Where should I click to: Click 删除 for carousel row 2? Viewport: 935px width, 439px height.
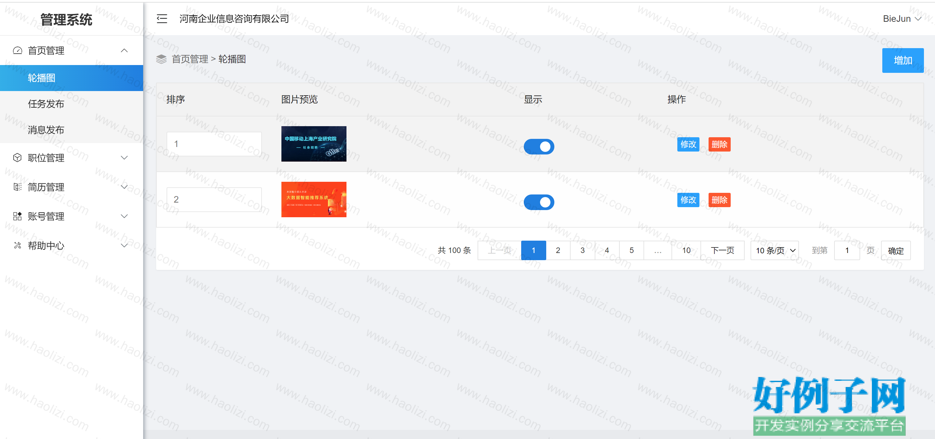coord(719,200)
